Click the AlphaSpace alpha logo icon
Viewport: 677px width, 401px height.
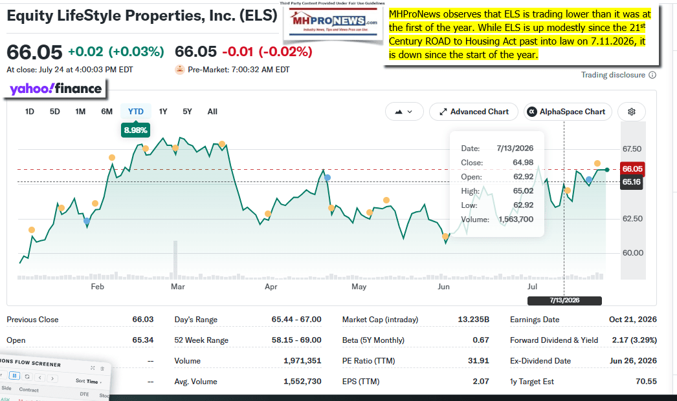coord(532,112)
